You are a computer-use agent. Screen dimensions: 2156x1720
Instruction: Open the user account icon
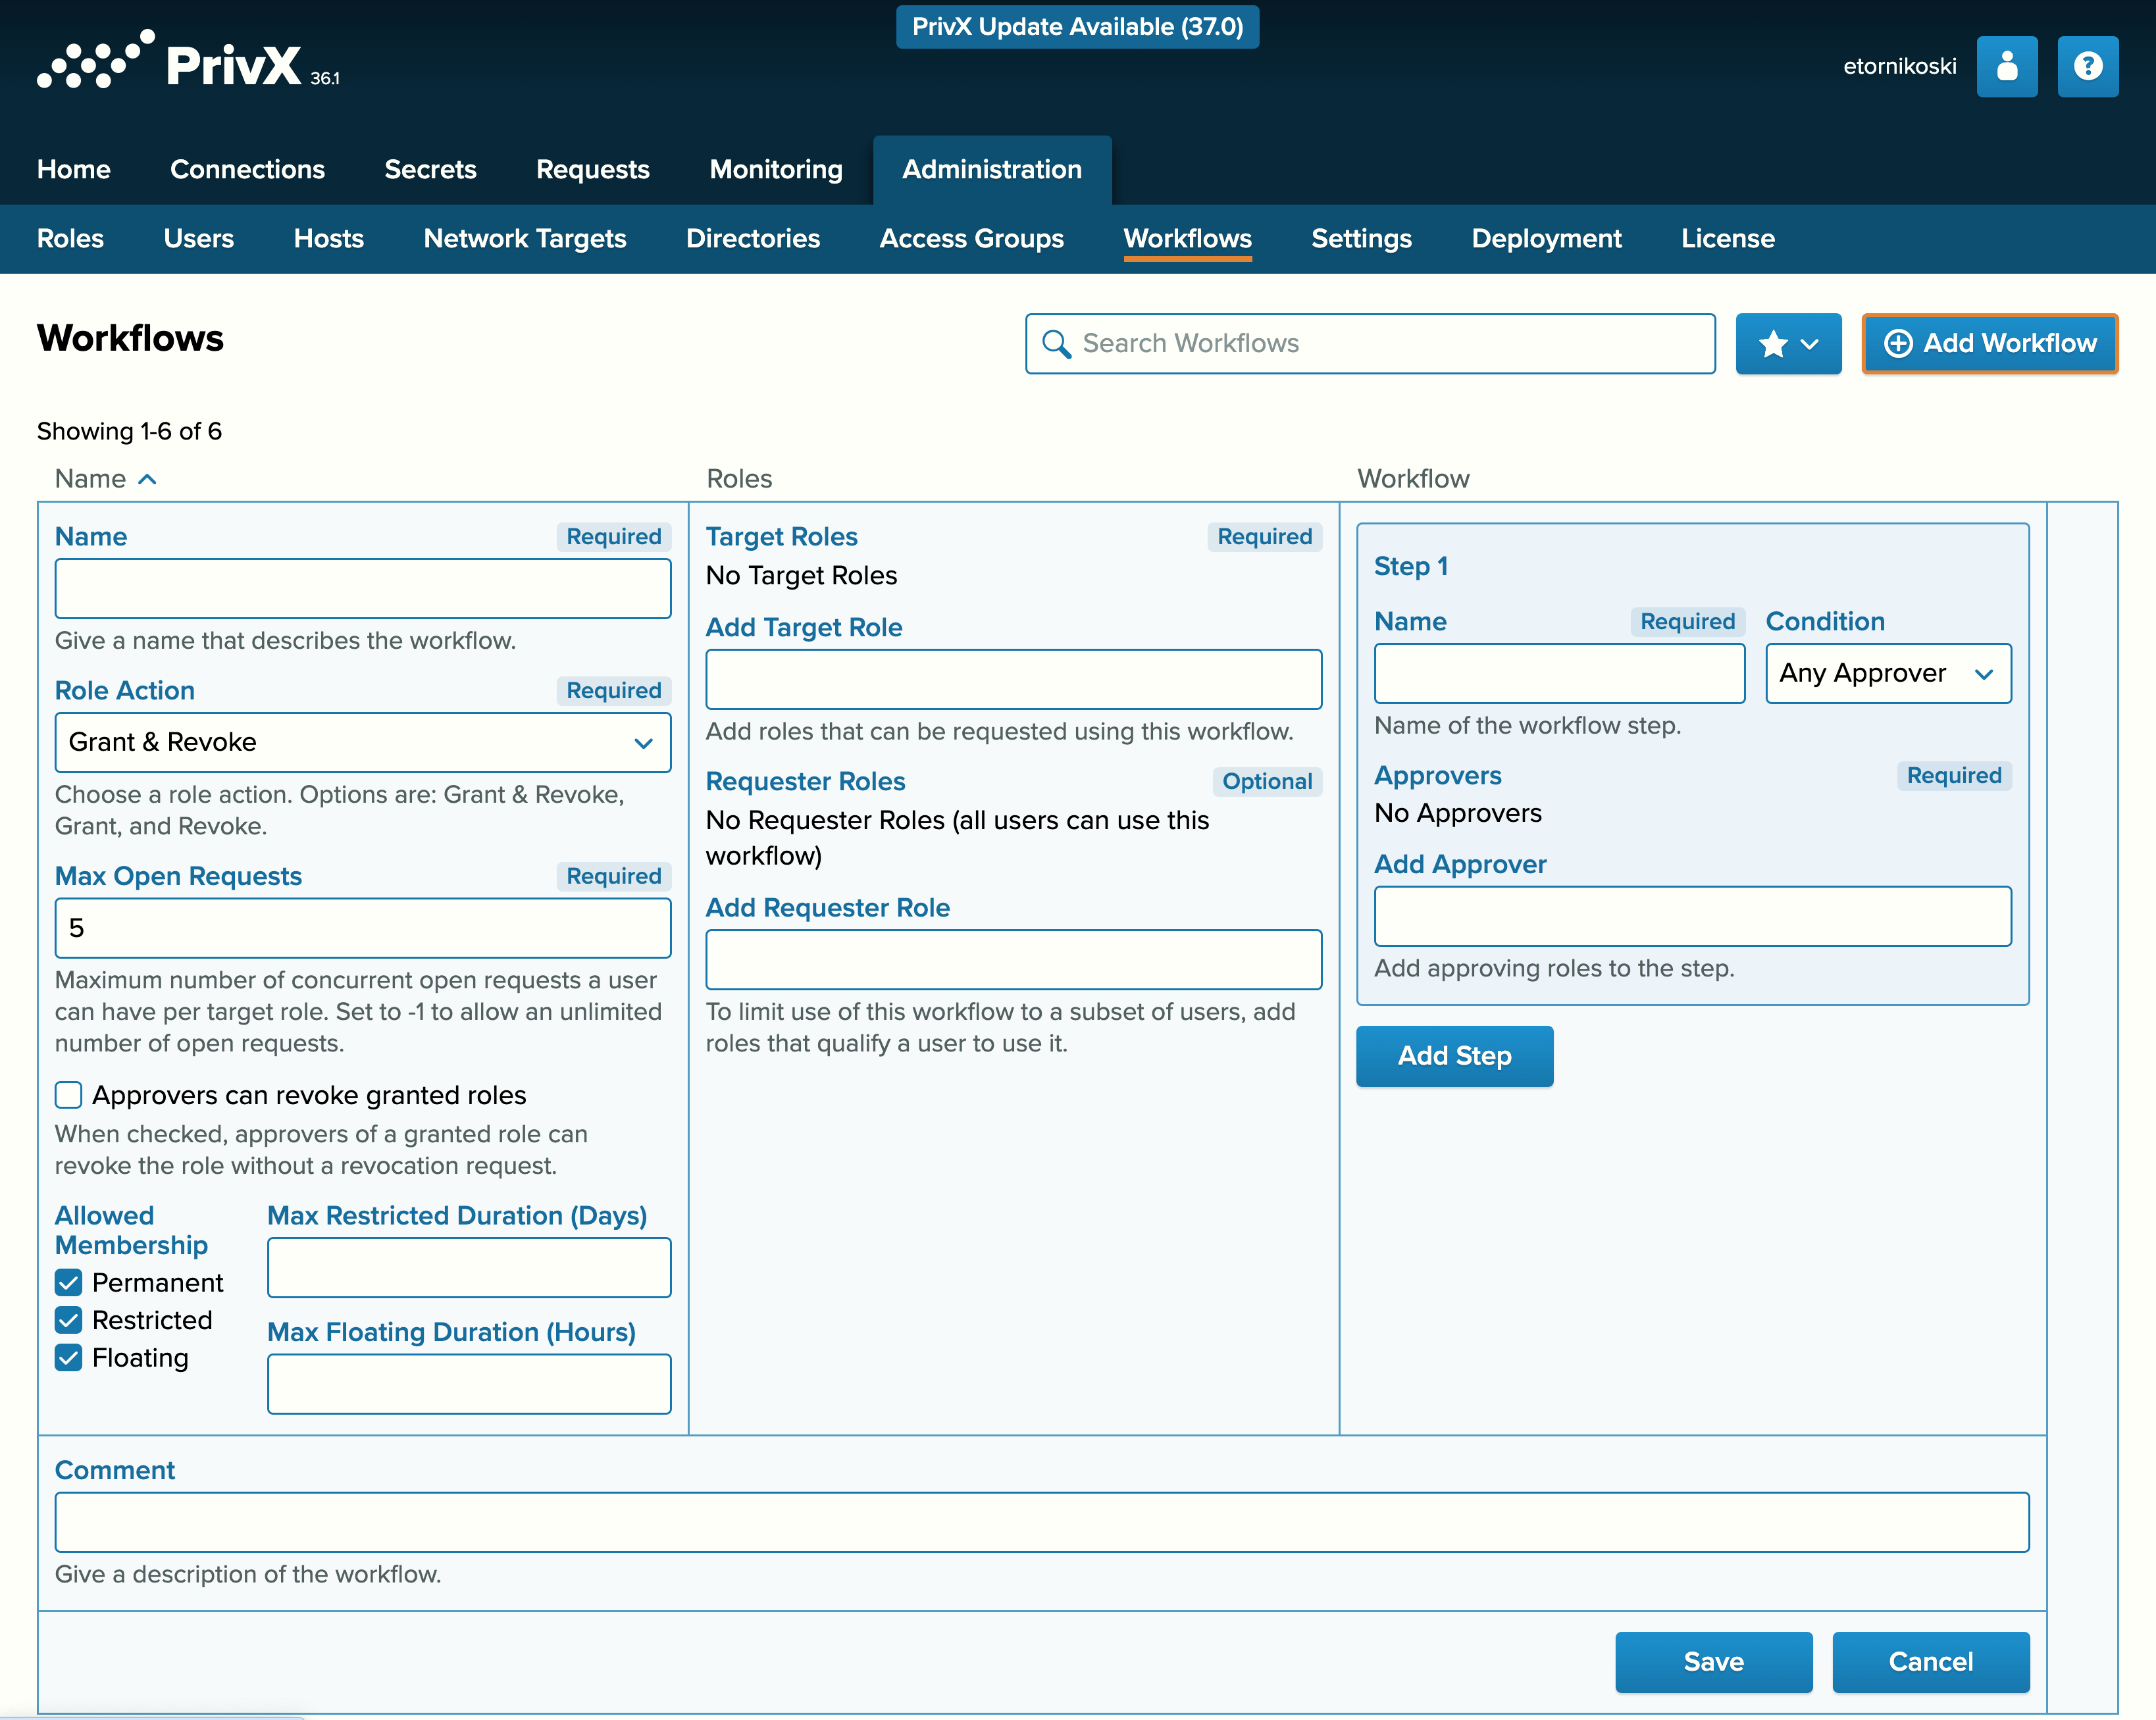[2007, 66]
